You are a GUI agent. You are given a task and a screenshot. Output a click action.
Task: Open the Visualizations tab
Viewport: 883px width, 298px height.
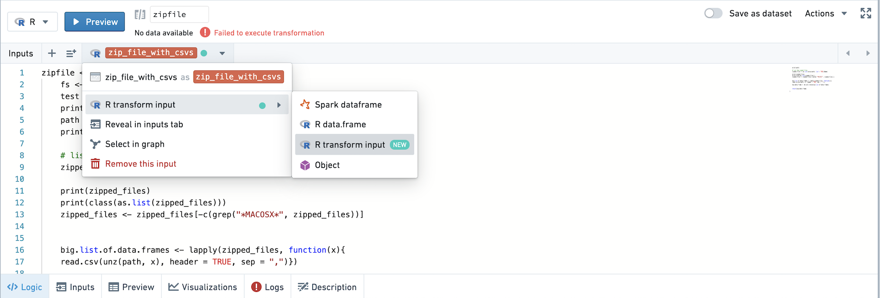pos(203,287)
